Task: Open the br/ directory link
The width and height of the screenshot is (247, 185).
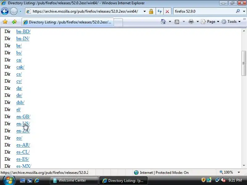Action: (x=19, y=46)
